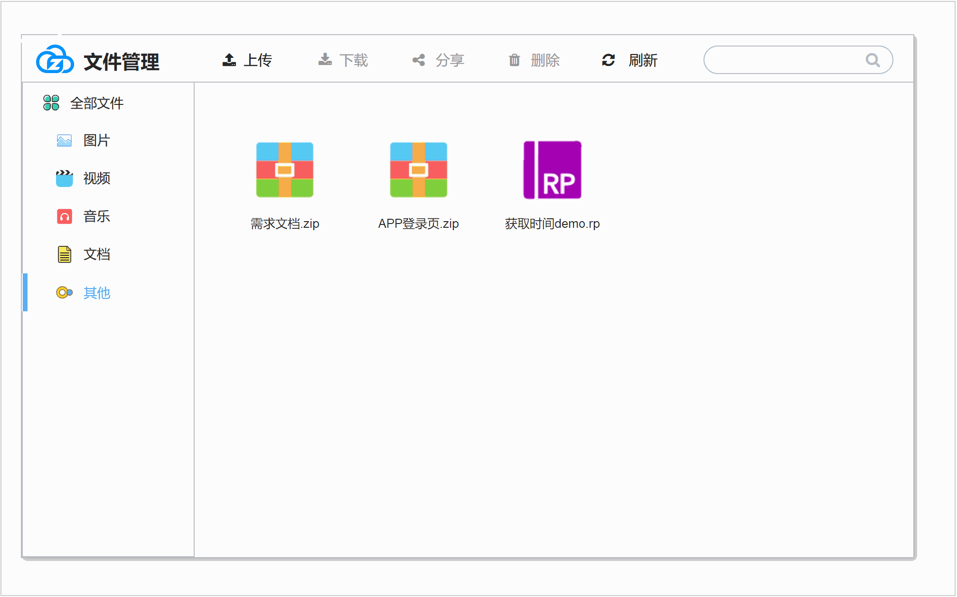The width and height of the screenshot is (957, 597).
Task: Click the upload arrow icon
Action: point(229,60)
